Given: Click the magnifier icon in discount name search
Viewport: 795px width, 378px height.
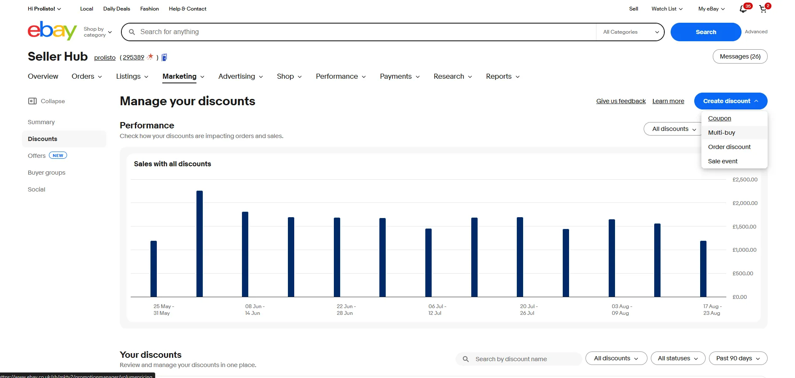Looking at the screenshot, I should [x=466, y=359].
